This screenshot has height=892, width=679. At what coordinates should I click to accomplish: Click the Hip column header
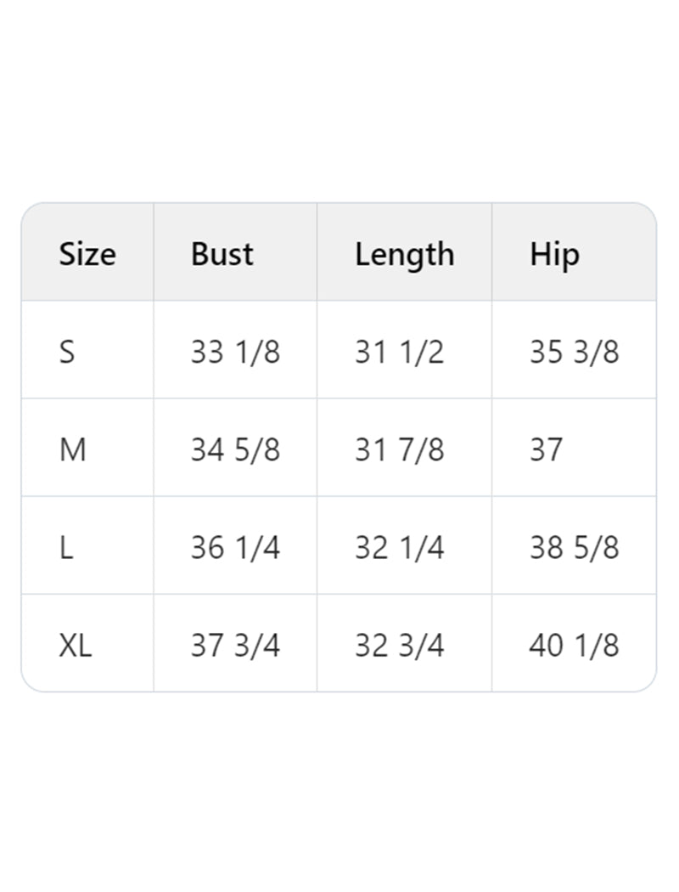point(554,255)
